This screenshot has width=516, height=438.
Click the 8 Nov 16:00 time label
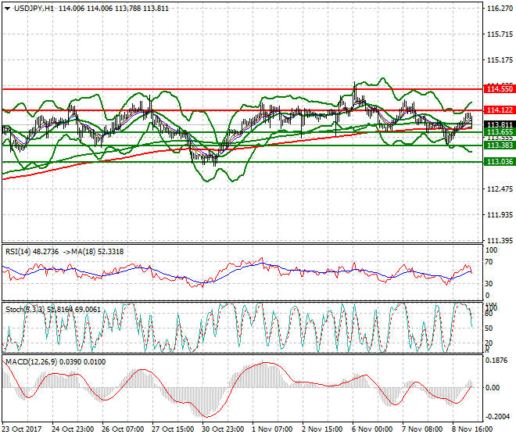point(471,429)
